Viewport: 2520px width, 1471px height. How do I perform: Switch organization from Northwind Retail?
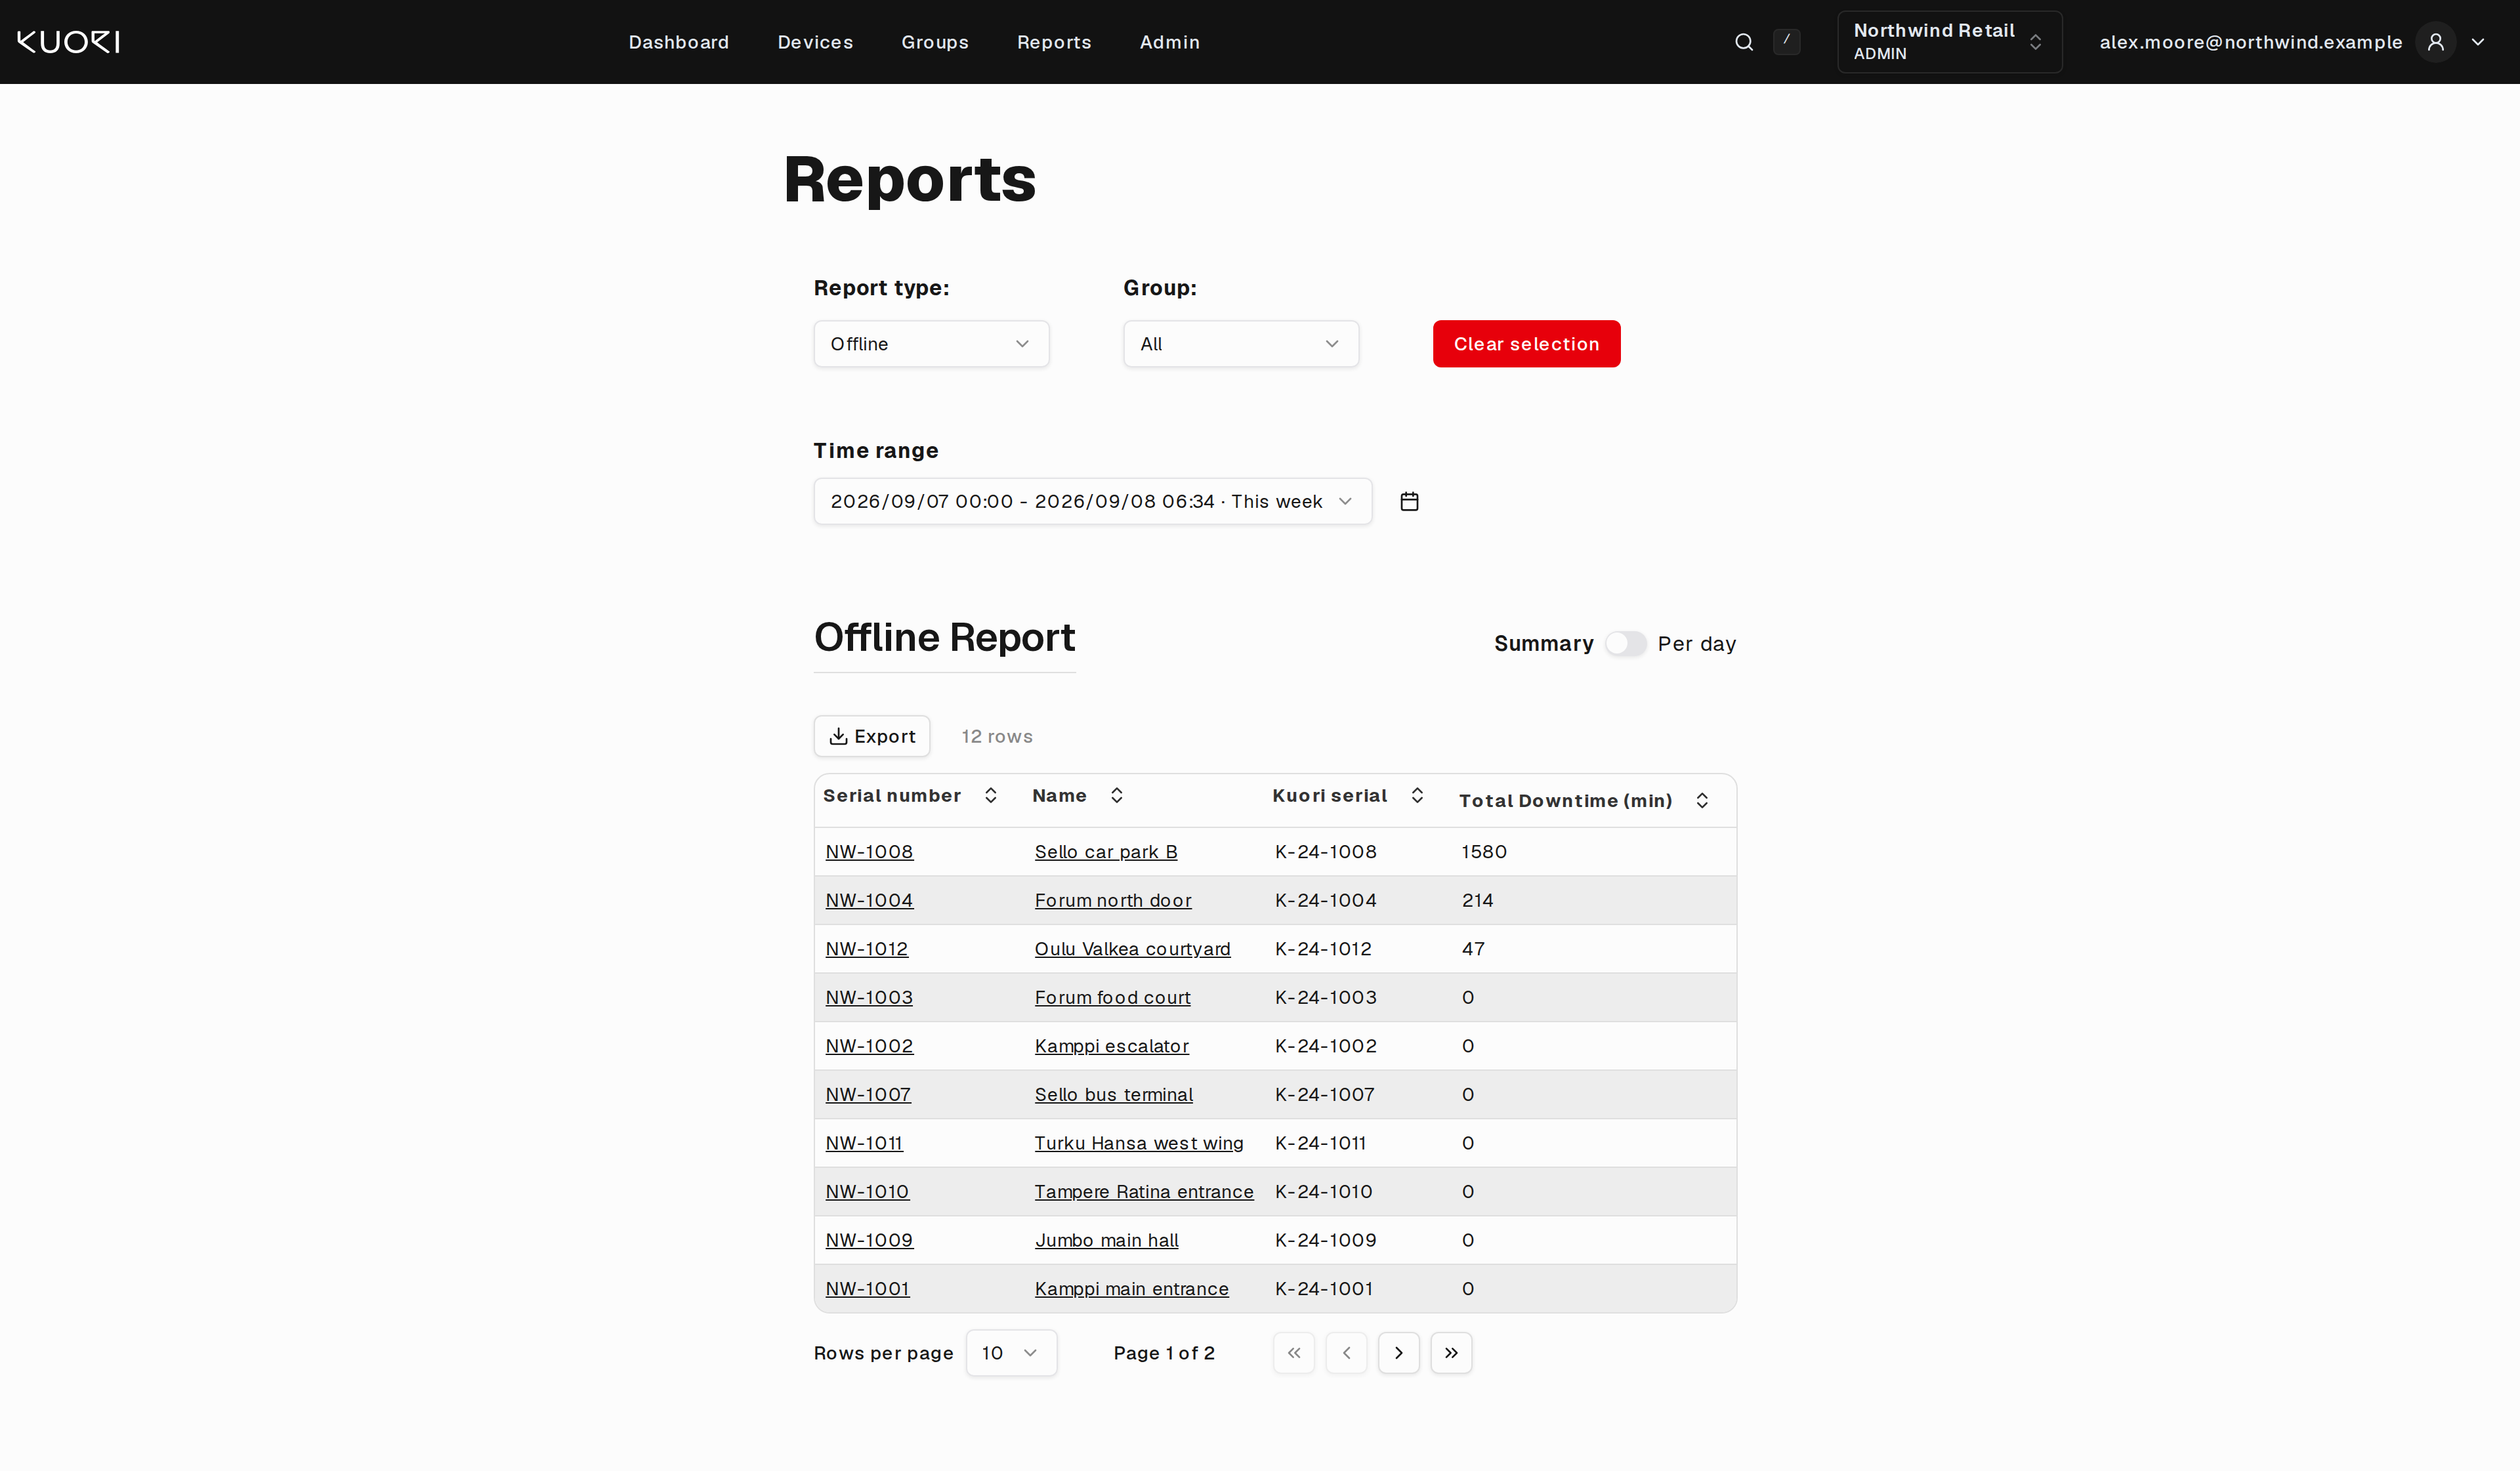coord(1949,42)
